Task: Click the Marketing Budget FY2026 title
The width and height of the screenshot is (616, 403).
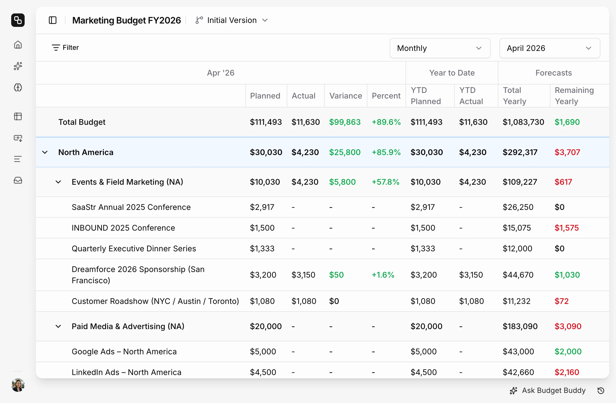Action: point(127,20)
